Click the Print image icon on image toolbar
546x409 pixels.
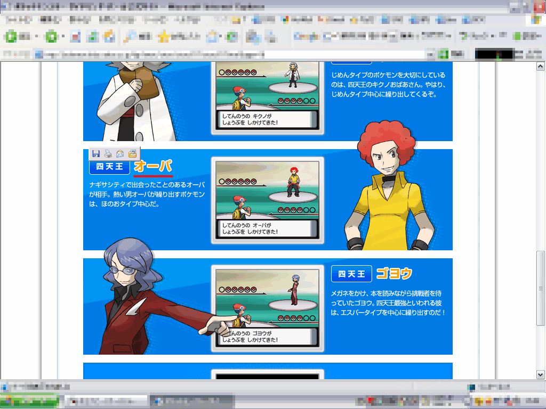click(x=108, y=154)
